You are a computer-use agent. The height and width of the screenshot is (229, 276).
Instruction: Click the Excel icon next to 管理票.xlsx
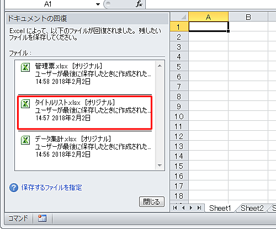25,67
